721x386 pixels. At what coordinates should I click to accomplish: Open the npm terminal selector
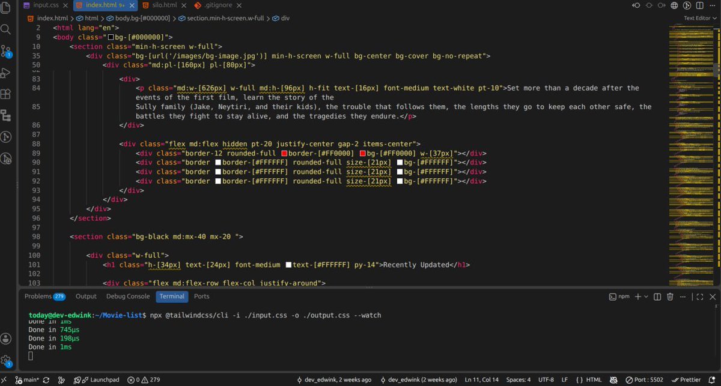click(x=619, y=297)
